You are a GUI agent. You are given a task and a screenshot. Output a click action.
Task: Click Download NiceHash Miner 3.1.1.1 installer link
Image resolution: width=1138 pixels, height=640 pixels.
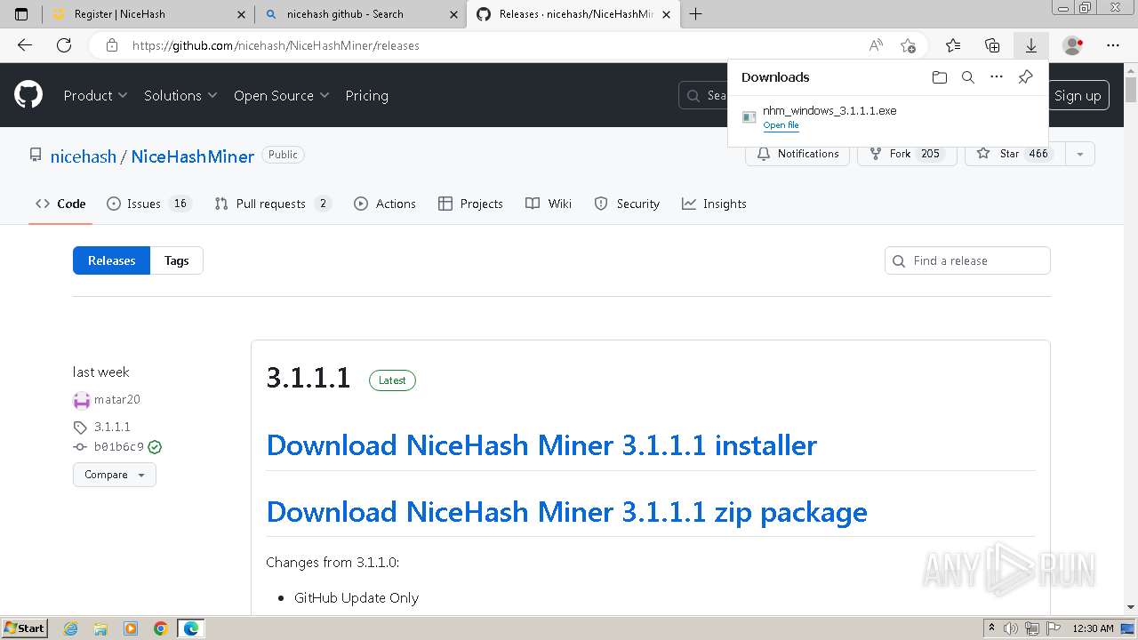tap(541, 445)
